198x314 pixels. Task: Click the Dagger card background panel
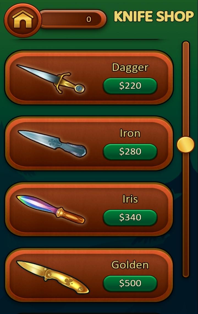[89, 77]
